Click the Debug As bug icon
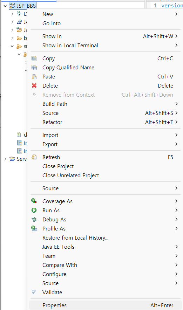 click(34, 219)
